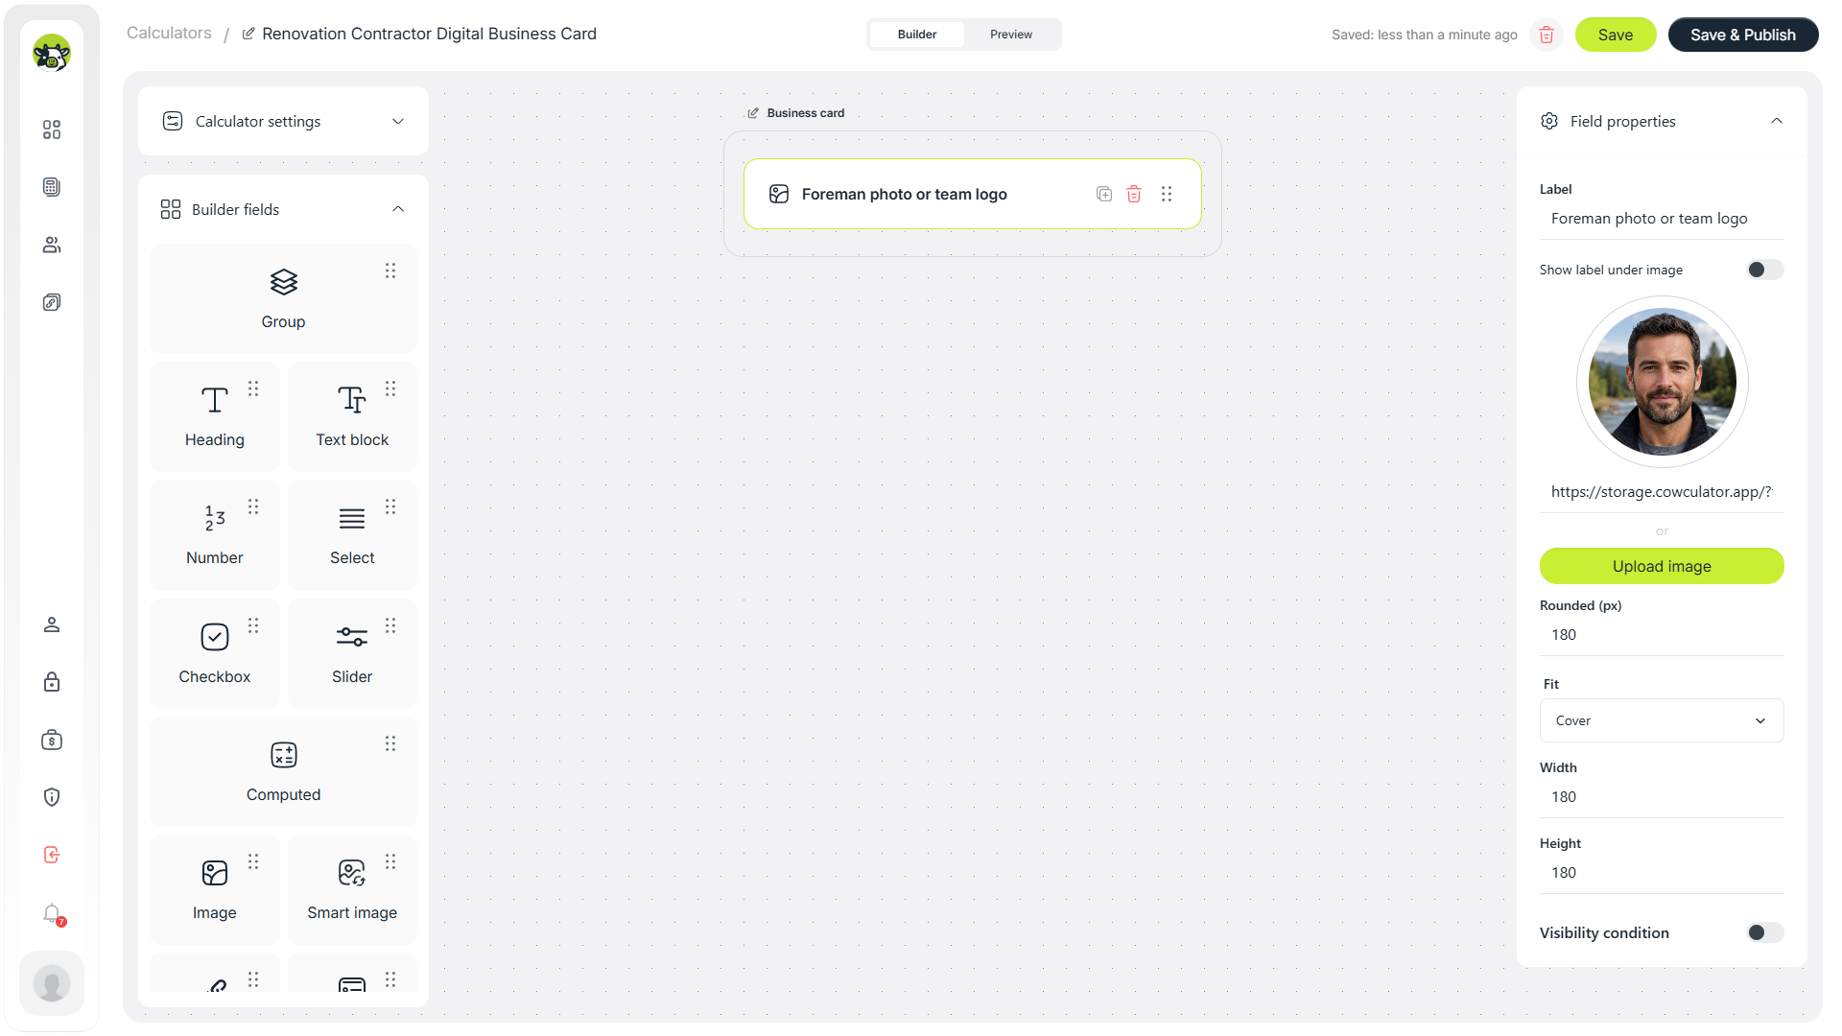The height and width of the screenshot is (1036, 1842).
Task: Open the calculators icon in sidebar
Action: pos(52,187)
